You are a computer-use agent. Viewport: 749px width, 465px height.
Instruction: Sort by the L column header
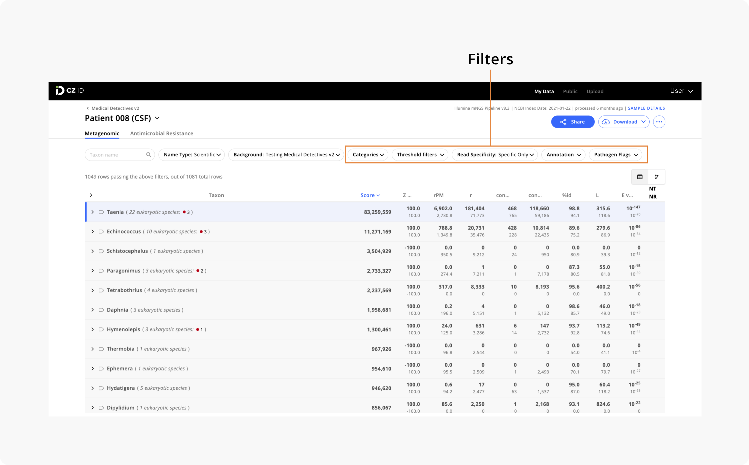point(597,195)
